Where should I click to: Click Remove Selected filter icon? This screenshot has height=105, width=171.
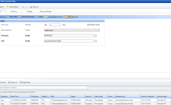[20, 17]
